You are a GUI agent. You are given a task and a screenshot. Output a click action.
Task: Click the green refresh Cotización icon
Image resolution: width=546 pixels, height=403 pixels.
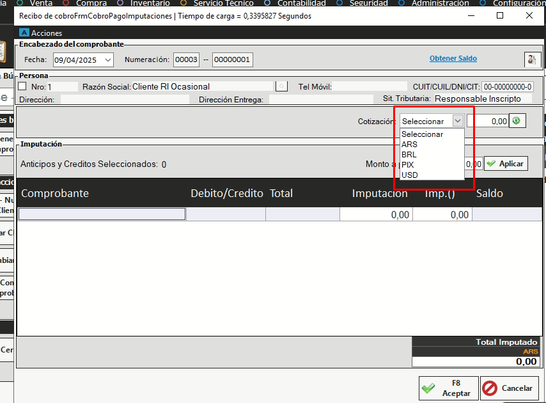tap(518, 121)
